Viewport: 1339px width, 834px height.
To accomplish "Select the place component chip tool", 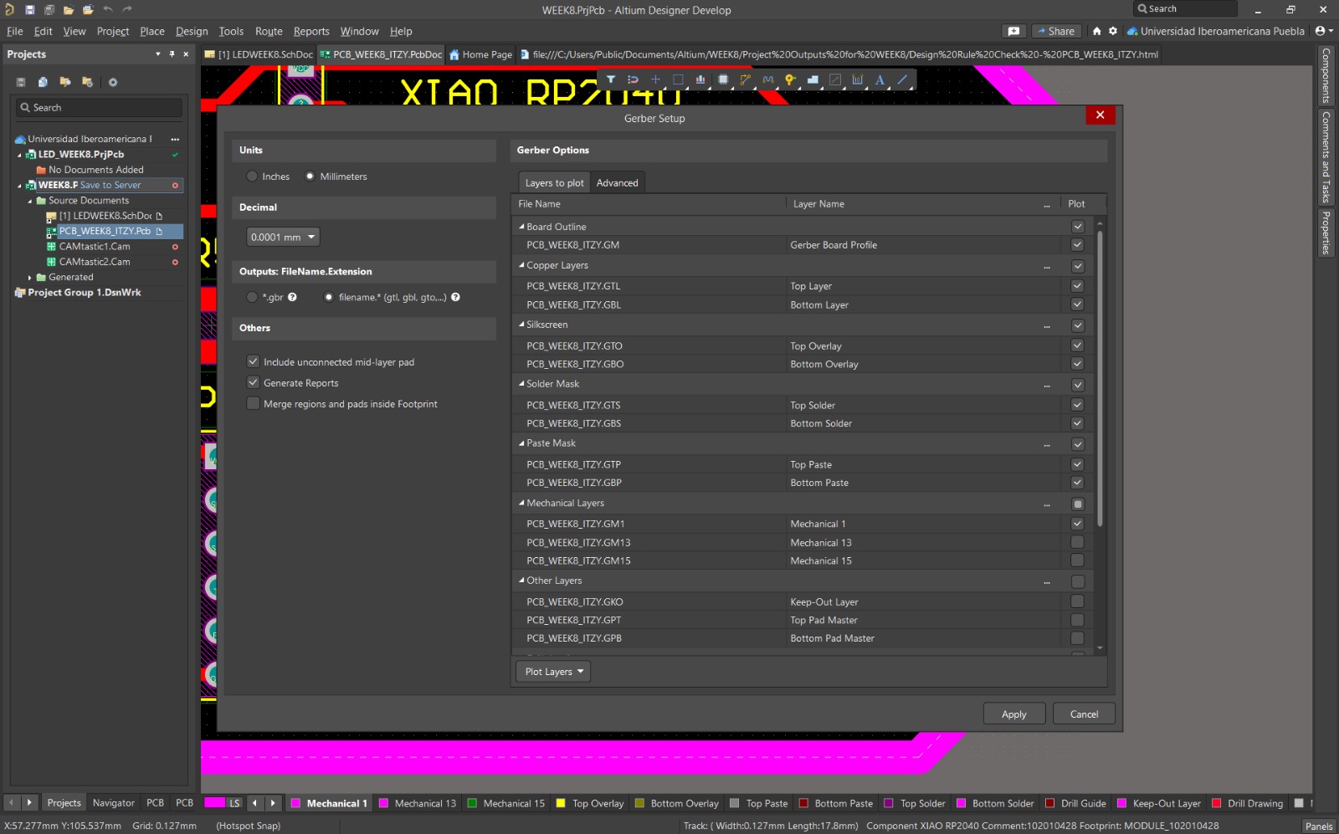I will tap(723, 80).
